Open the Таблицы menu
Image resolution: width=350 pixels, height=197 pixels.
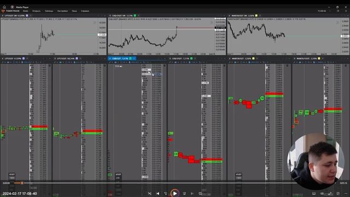coord(49,11)
